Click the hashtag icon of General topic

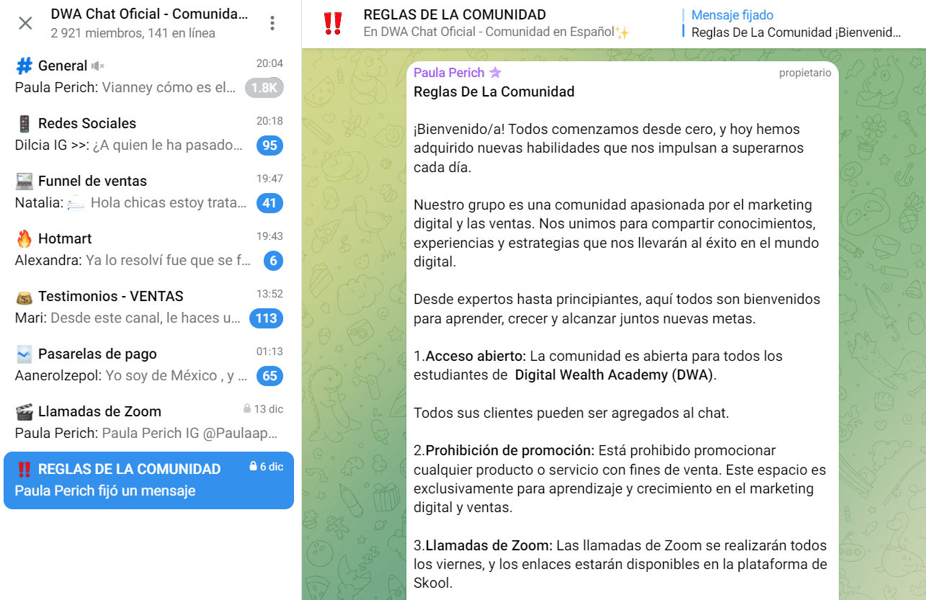24,66
